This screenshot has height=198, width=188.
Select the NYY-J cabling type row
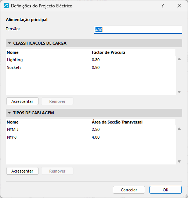91,137
